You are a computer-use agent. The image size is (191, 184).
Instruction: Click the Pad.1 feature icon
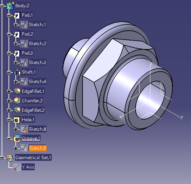pyautogui.click(x=17, y=15)
